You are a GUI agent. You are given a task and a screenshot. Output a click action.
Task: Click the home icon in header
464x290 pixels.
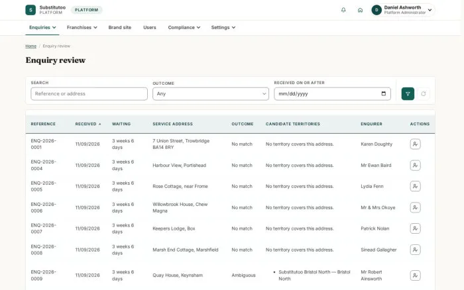360,10
